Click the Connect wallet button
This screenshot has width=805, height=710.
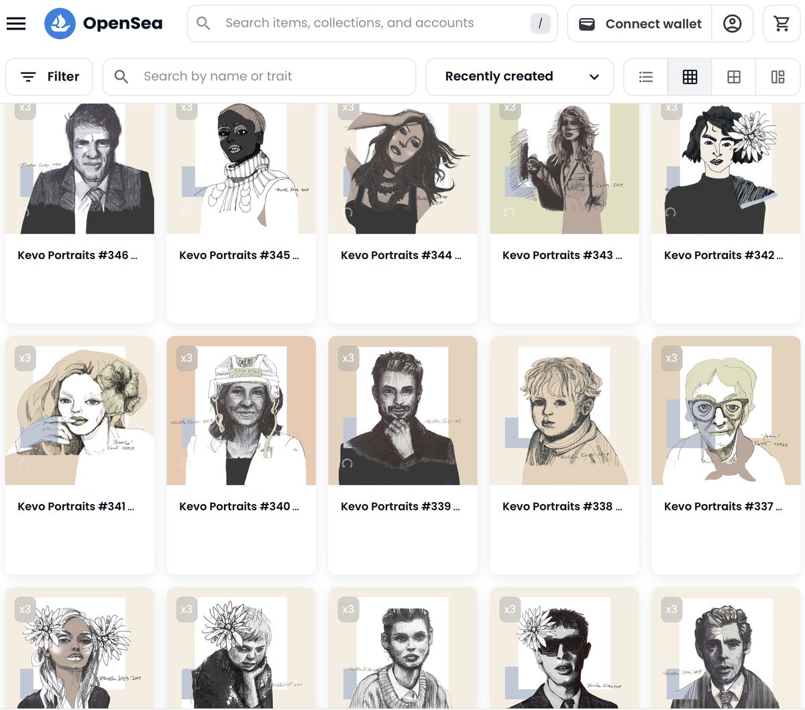[x=640, y=23]
